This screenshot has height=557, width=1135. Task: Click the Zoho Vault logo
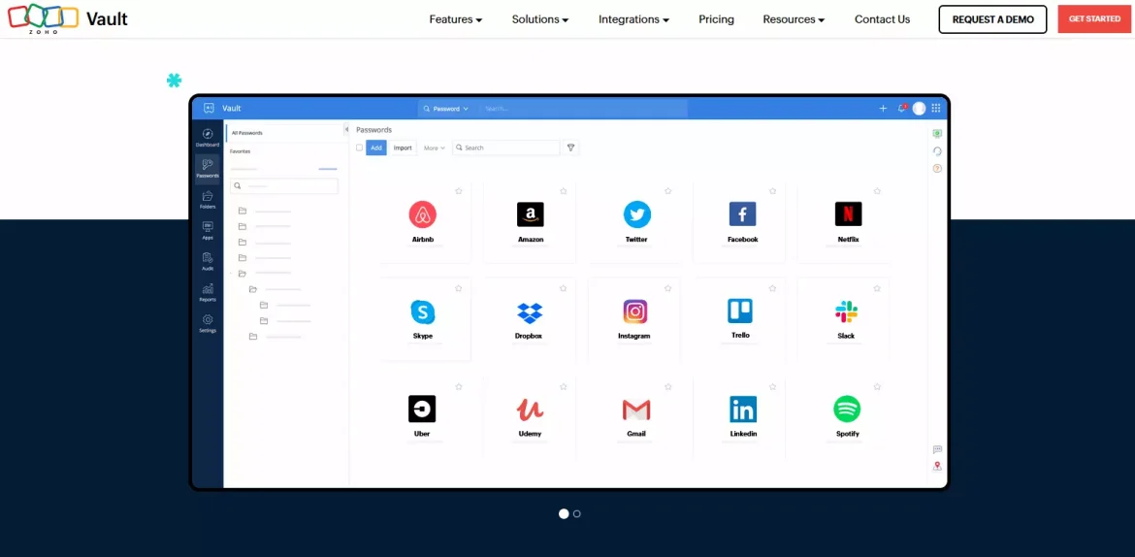(67, 18)
